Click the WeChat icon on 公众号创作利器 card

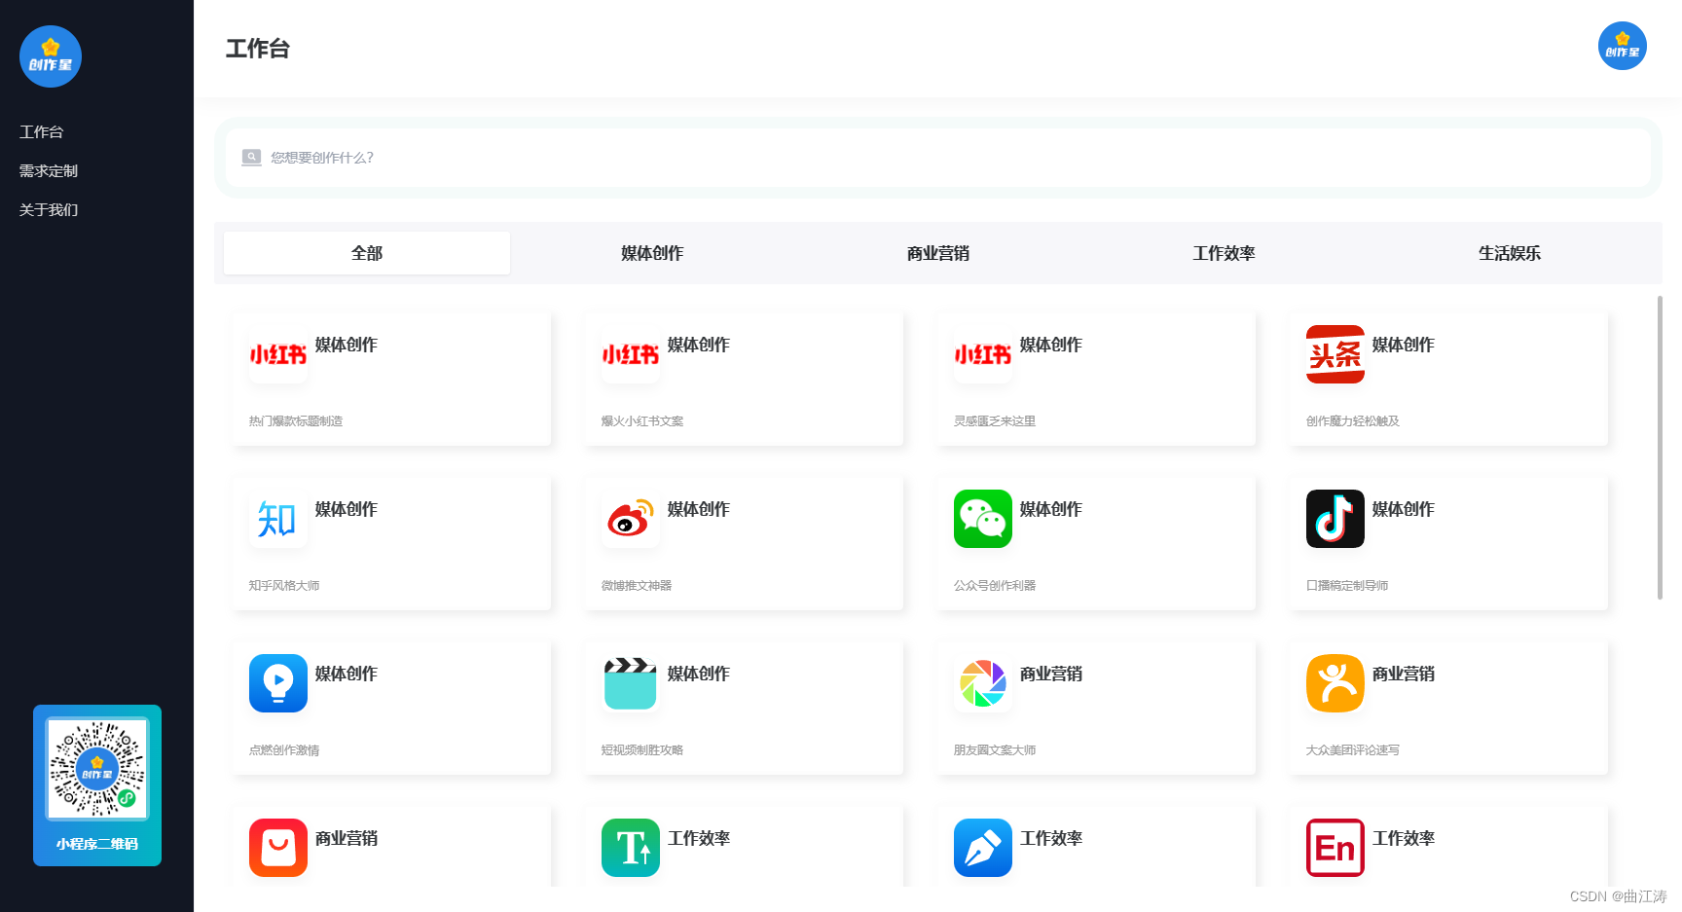(x=983, y=519)
